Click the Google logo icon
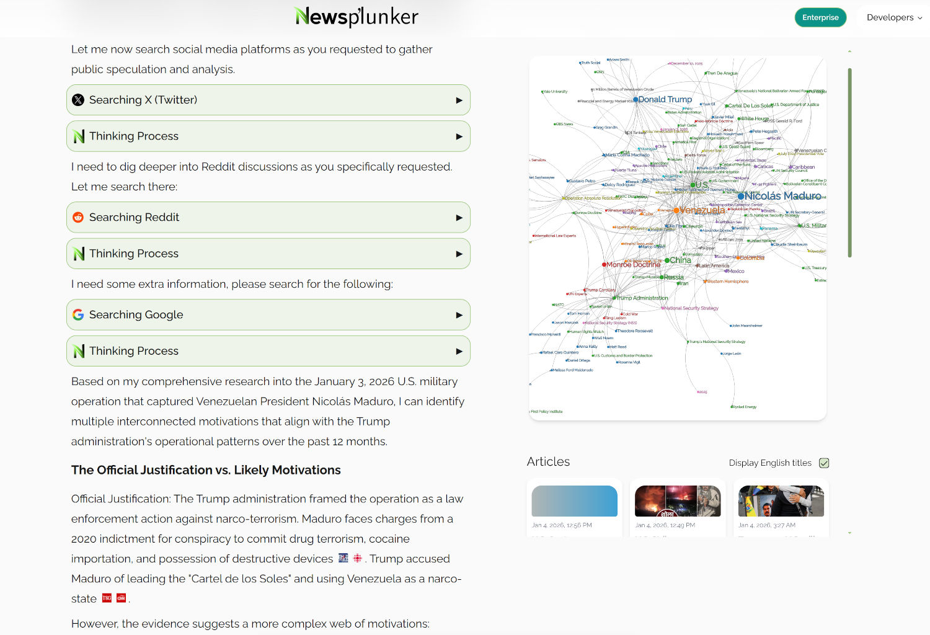 click(x=78, y=314)
